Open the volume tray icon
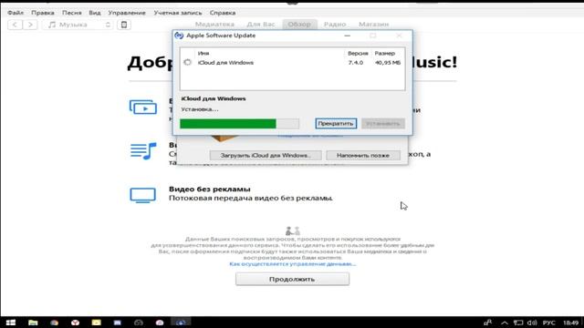The width and height of the screenshot is (584, 328). 532,323
